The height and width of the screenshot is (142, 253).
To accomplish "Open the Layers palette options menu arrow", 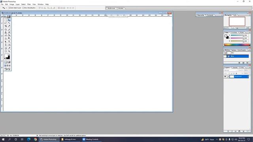I will click(x=249, y=67).
